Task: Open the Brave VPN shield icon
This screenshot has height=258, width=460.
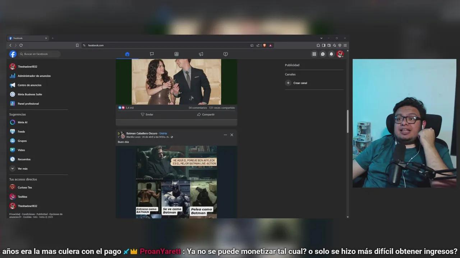Action: click(x=340, y=45)
